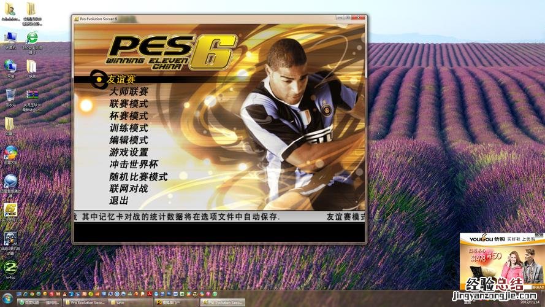Open the Network desktop icon
Viewport: 545px width, 307px height.
point(10,68)
